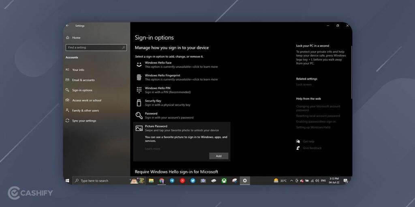The image size is (415, 207).
Task: Click the Home house icon in sidebar
Action: coord(68,38)
